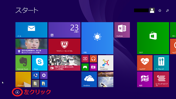The width and height of the screenshot is (176, 99).
Task: Open the Calendar tile showing 23
Action: coord(64,30)
